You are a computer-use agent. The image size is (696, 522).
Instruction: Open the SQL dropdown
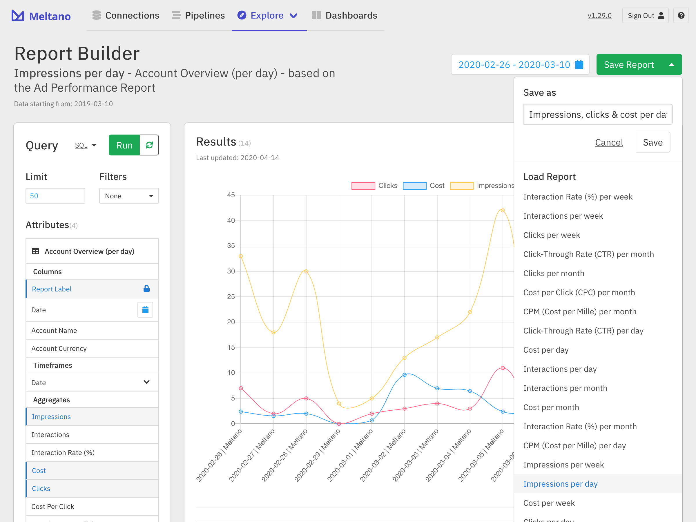point(85,145)
